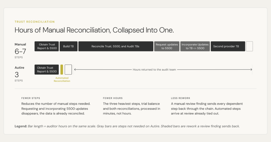Select the 'Incorporate Updates to TB <> 5500' bar

coord(195,46)
